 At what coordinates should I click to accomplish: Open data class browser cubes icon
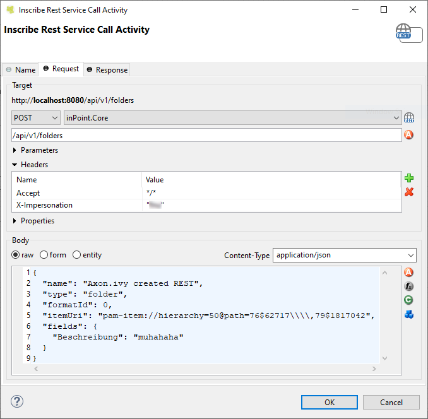(408, 314)
